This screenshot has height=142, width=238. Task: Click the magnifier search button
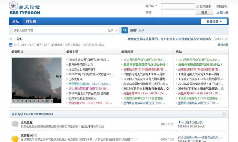(125, 30)
